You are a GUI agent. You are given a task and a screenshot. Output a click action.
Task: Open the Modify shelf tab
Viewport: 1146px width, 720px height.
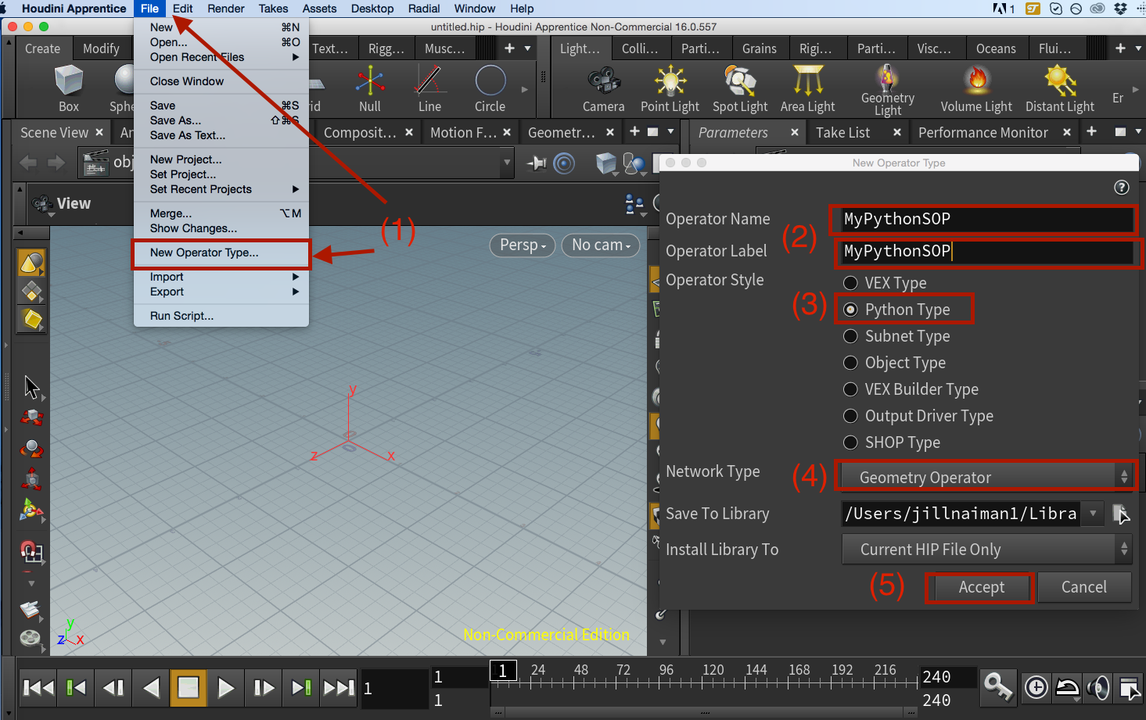tap(102, 48)
